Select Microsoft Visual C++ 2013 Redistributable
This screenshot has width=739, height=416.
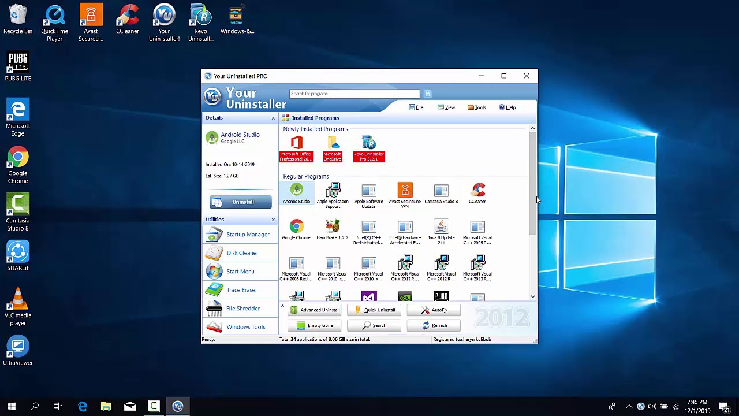[x=477, y=269]
